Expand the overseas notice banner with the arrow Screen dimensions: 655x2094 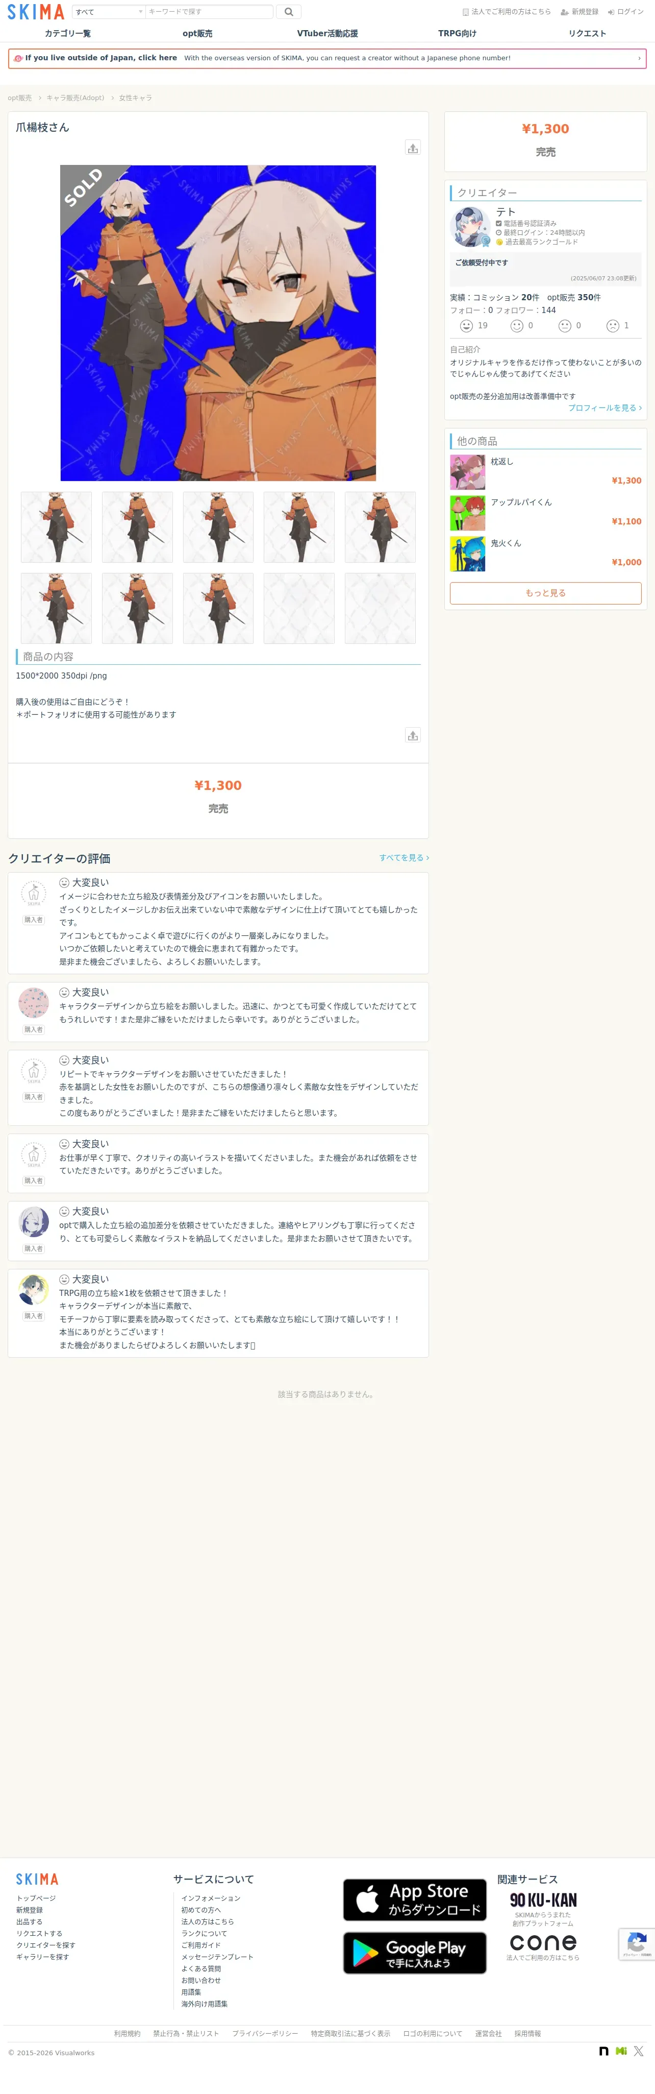point(640,59)
